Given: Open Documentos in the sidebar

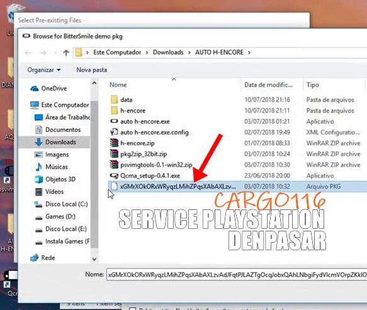Looking at the screenshot, I should pos(63,130).
